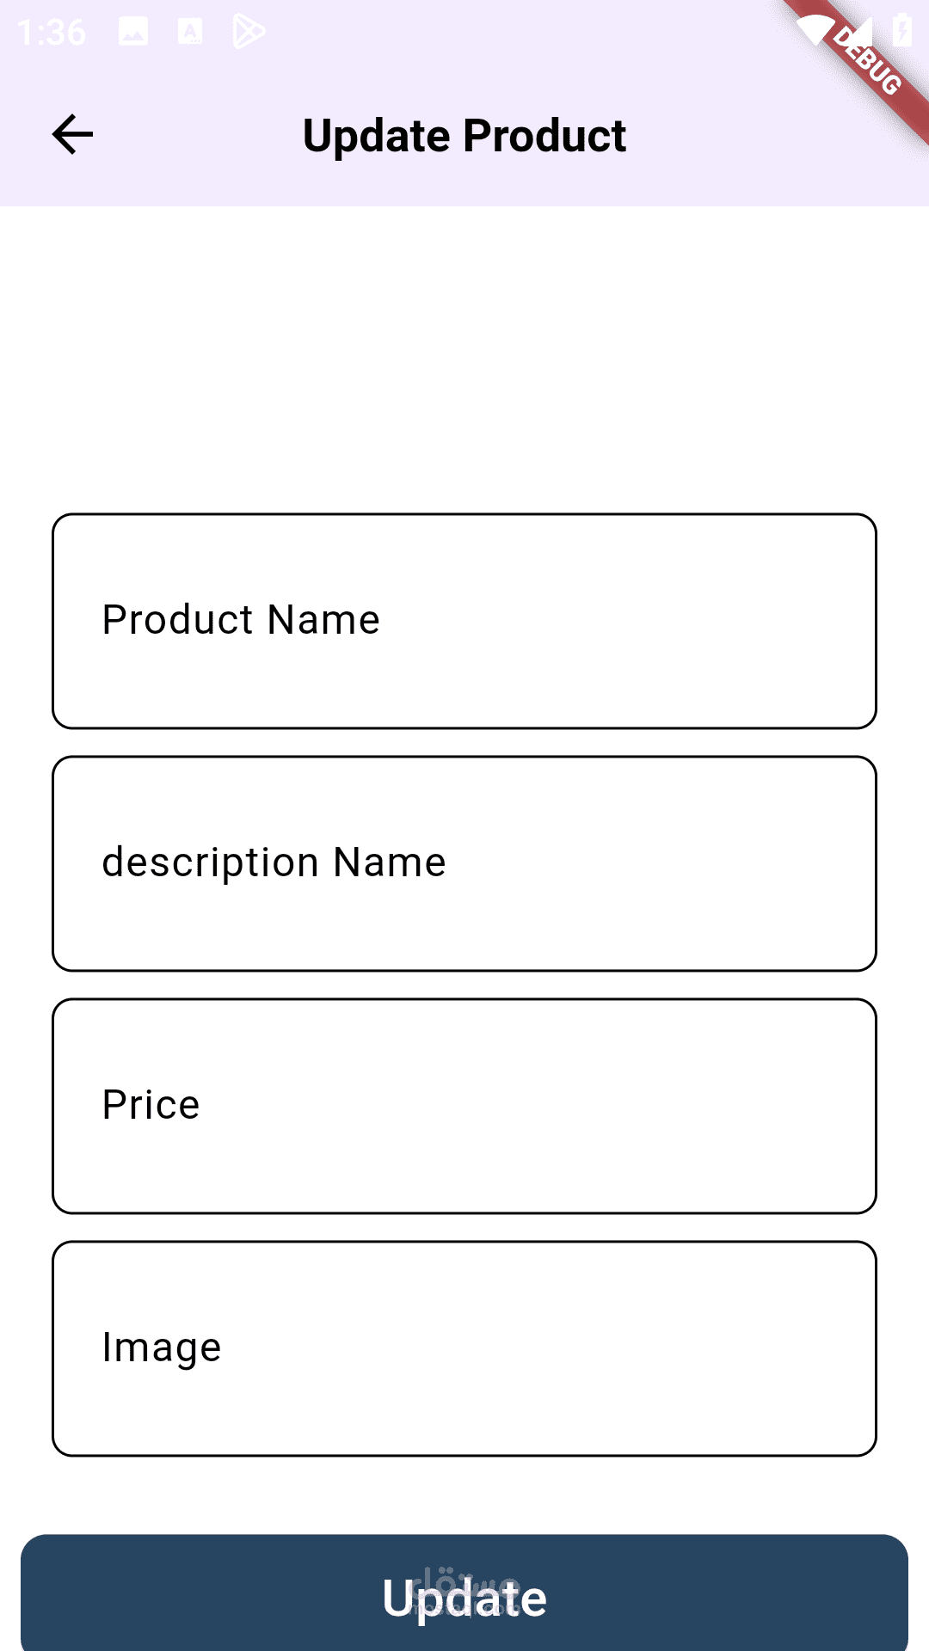Tap the back arrow icon
This screenshot has height=1651, width=929.
pyautogui.click(x=72, y=135)
